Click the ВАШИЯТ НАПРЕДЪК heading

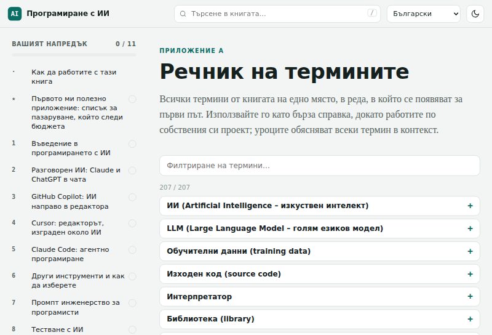coord(50,44)
